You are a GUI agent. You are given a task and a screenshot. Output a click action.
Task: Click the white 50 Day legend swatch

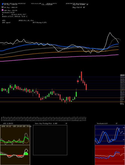pos(2,7)
